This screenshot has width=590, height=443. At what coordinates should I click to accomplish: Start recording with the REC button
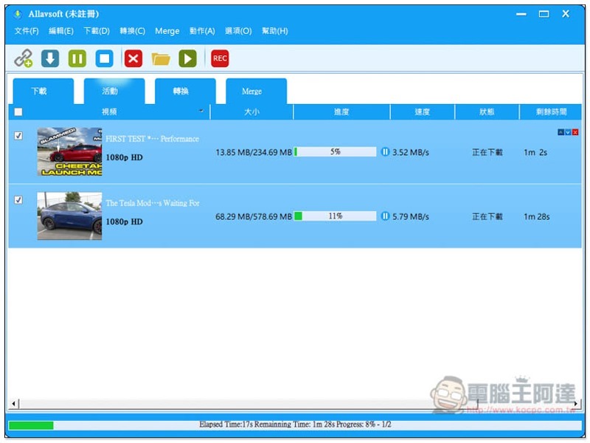(220, 58)
